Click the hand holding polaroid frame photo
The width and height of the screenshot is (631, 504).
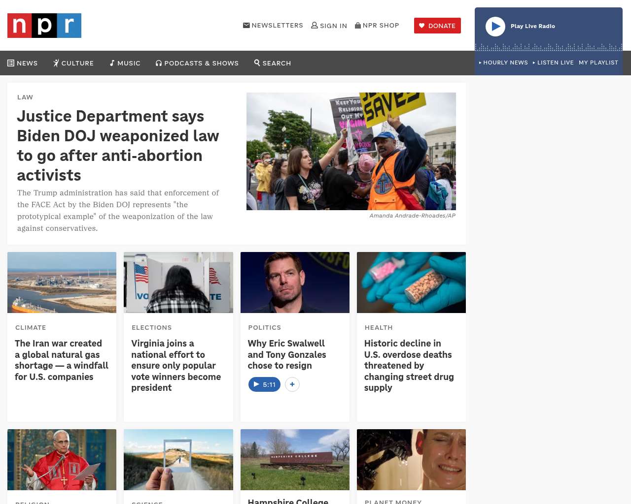178,460
